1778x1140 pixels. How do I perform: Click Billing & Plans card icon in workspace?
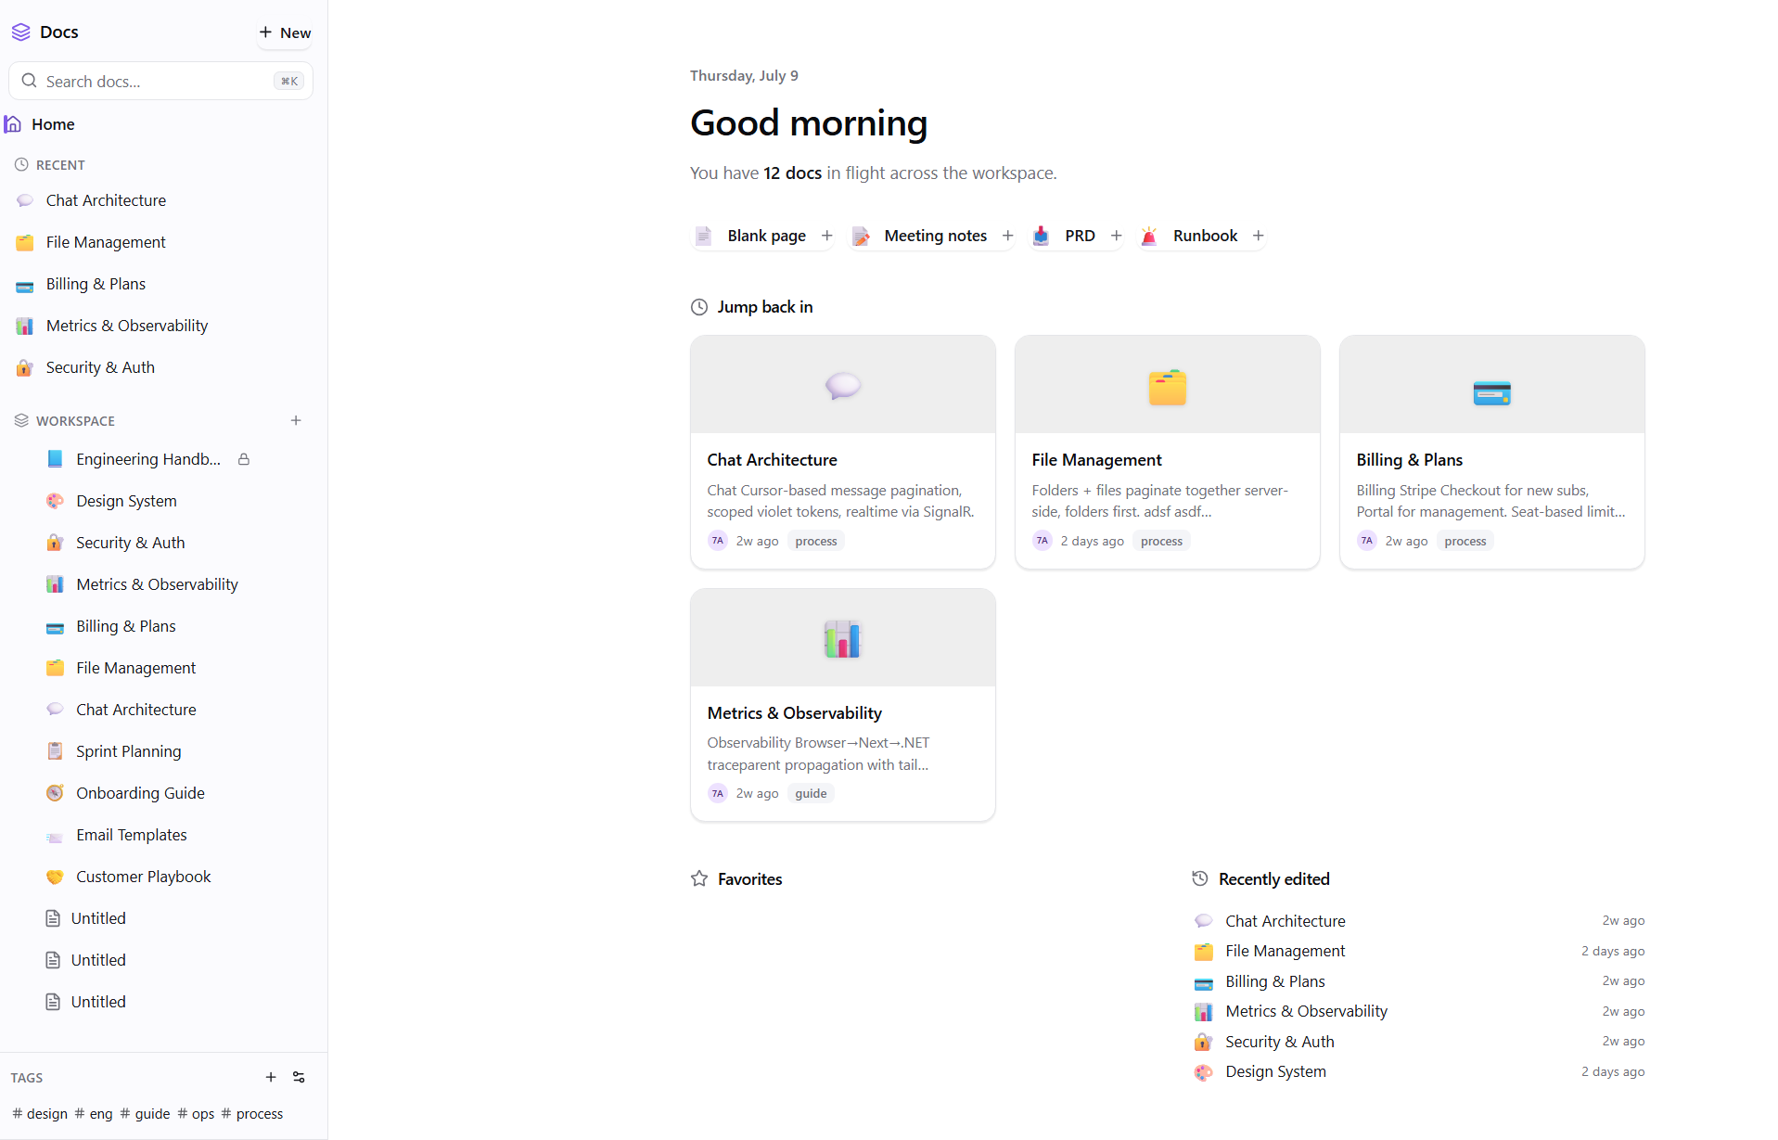tap(56, 627)
